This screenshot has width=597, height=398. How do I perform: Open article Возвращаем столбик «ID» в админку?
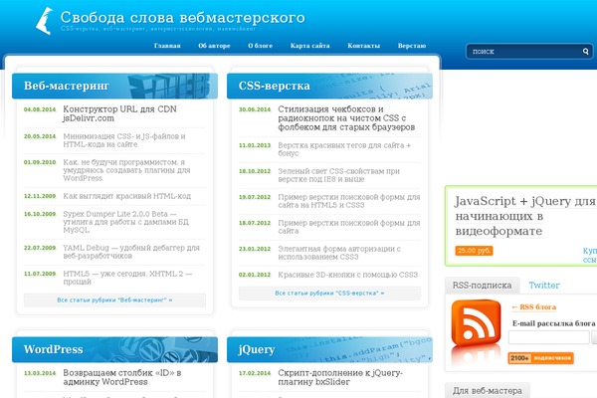click(x=122, y=377)
